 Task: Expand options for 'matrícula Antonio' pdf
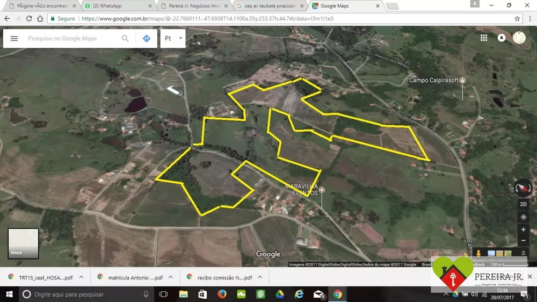tap(171, 277)
